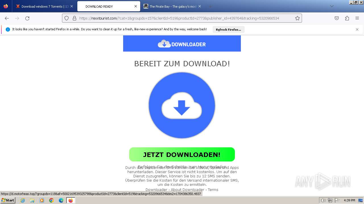Image resolution: width=364 pixels, height=204 pixels.
Task: Close the Download windows 7 Torrents tab
Action: click(x=71, y=6)
